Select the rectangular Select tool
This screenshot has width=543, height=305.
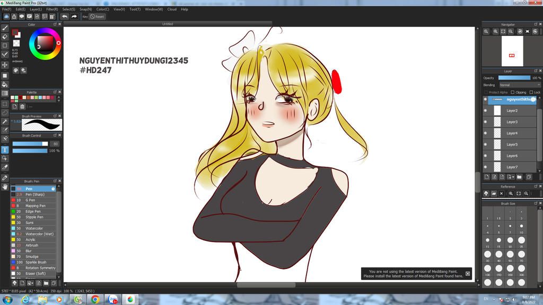5,104
